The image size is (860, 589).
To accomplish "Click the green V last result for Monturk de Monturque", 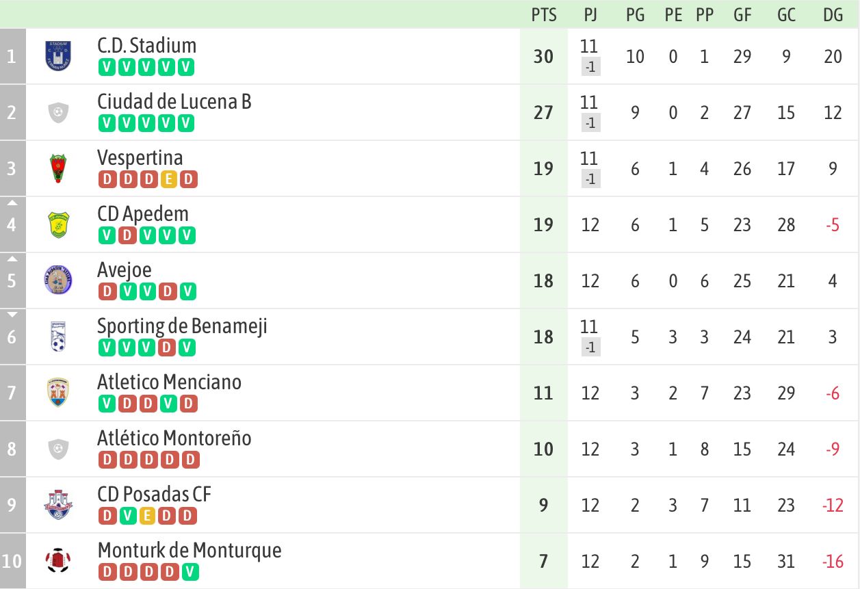I will coord(189,572).
